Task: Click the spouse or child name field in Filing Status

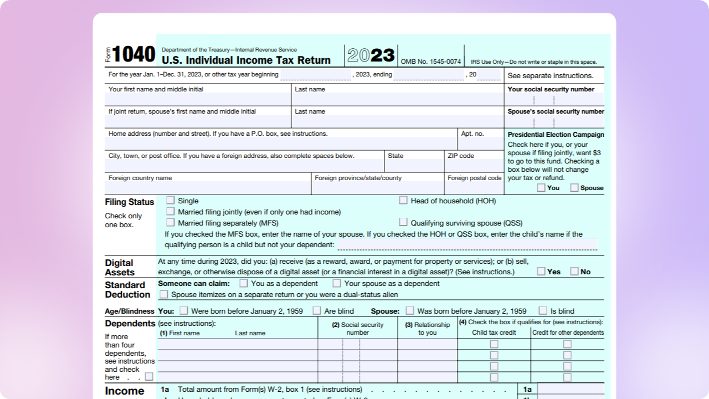Action: click(467, 244)
